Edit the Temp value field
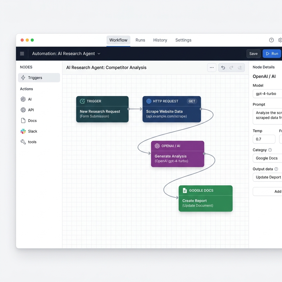This screenshot has height=282, width=282. click(x=264, y=139)
